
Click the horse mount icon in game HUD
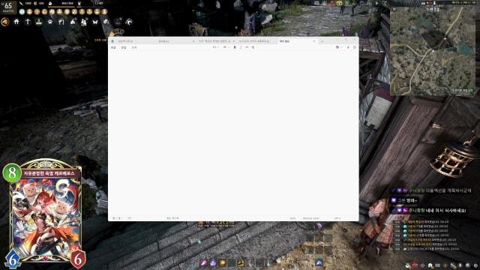click(129, 22)
